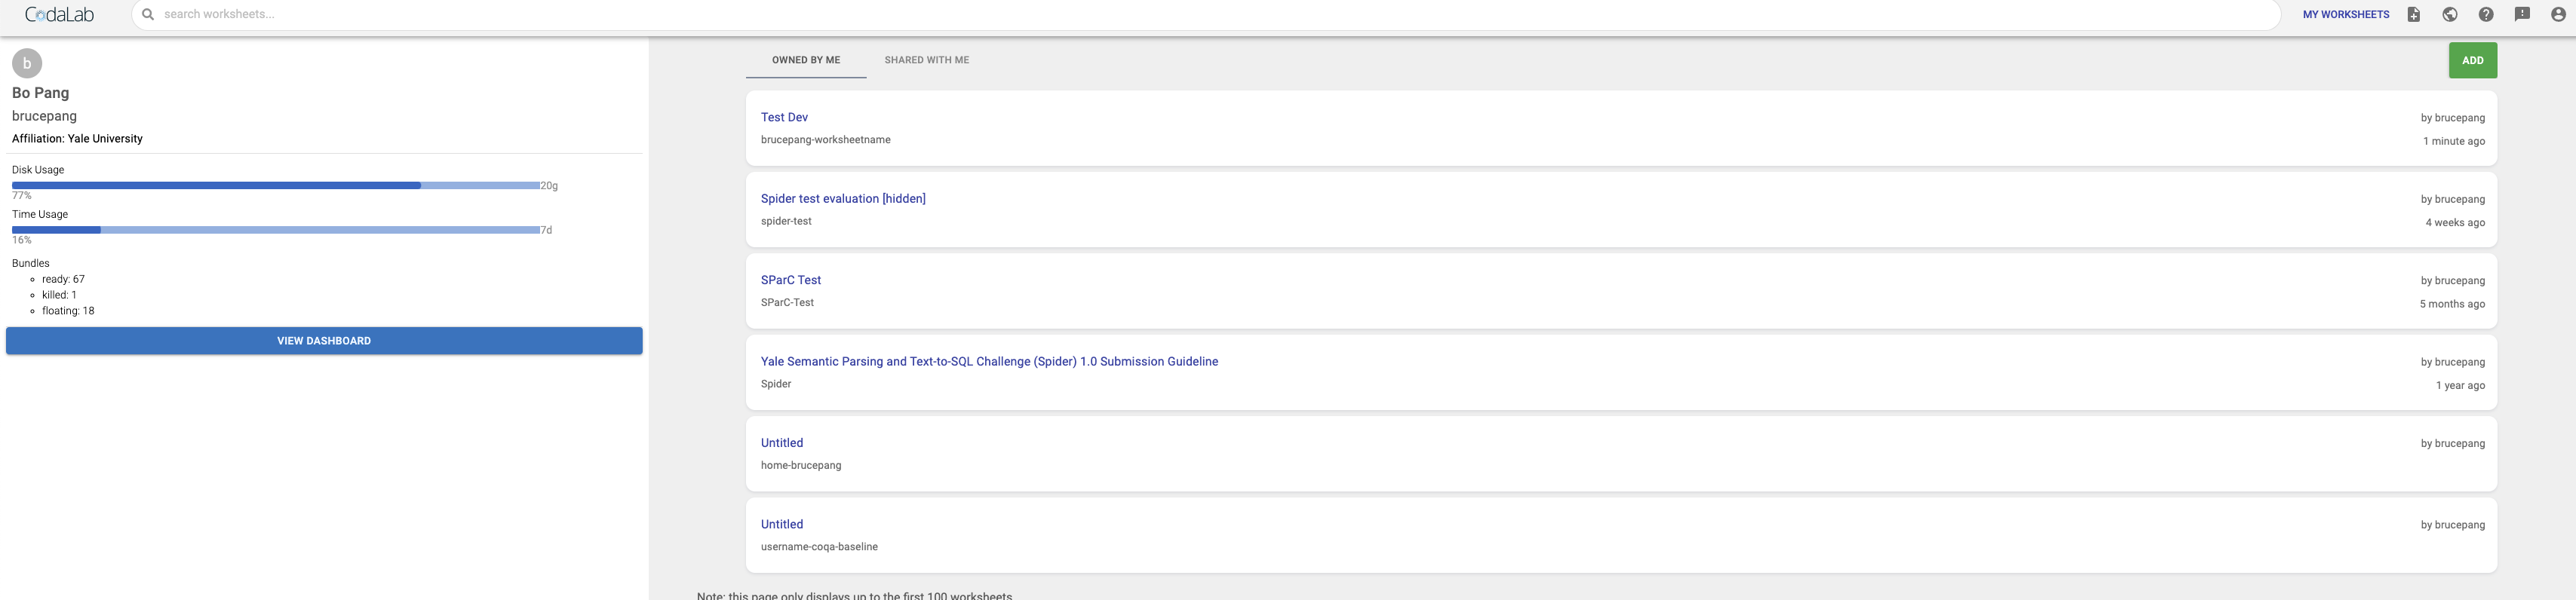Click Bo Pang's profile avatar circle
This screenshot has width=2576, height=600.
coord(26,63)
